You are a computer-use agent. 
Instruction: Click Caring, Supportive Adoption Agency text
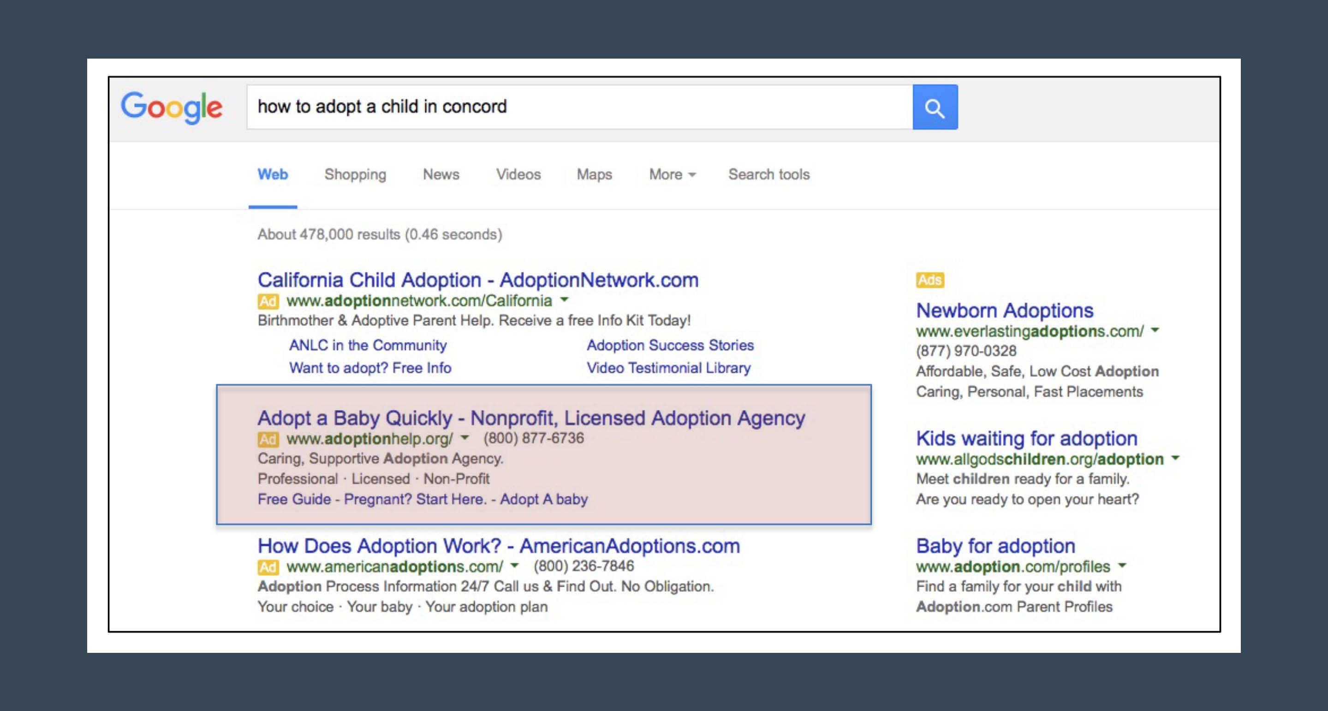[381, 458]
